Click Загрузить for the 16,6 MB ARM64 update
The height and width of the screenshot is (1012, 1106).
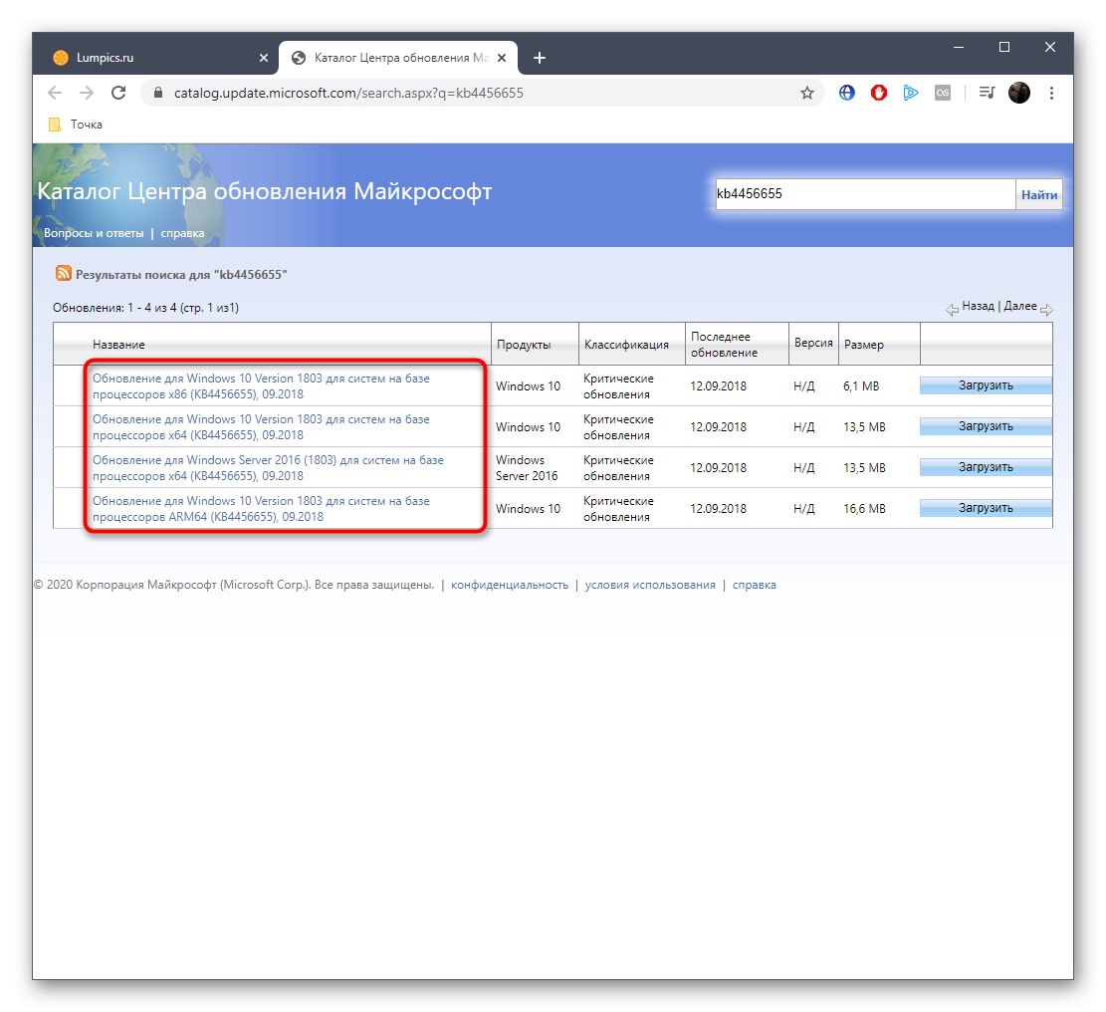pos(986,508)
